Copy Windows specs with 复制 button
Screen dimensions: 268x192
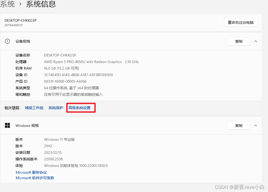pos(238,126)
